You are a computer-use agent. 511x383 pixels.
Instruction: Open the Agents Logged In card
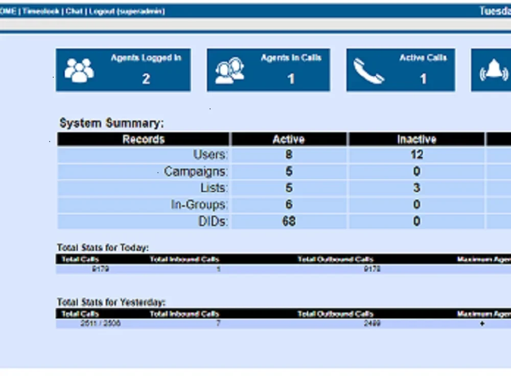coord(123,70)
